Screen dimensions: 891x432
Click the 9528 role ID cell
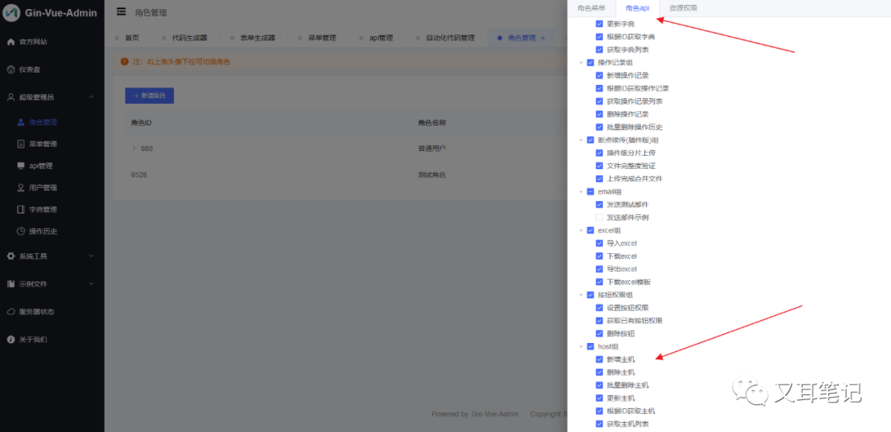coord(139,176)
